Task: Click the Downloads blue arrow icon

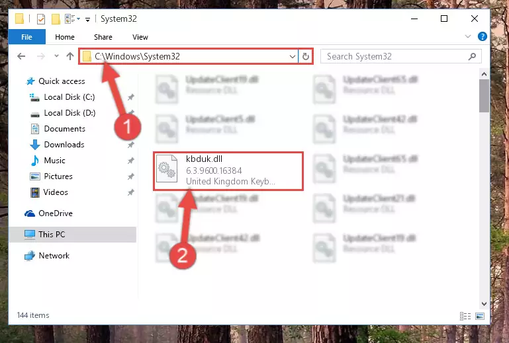Action: 35,145
